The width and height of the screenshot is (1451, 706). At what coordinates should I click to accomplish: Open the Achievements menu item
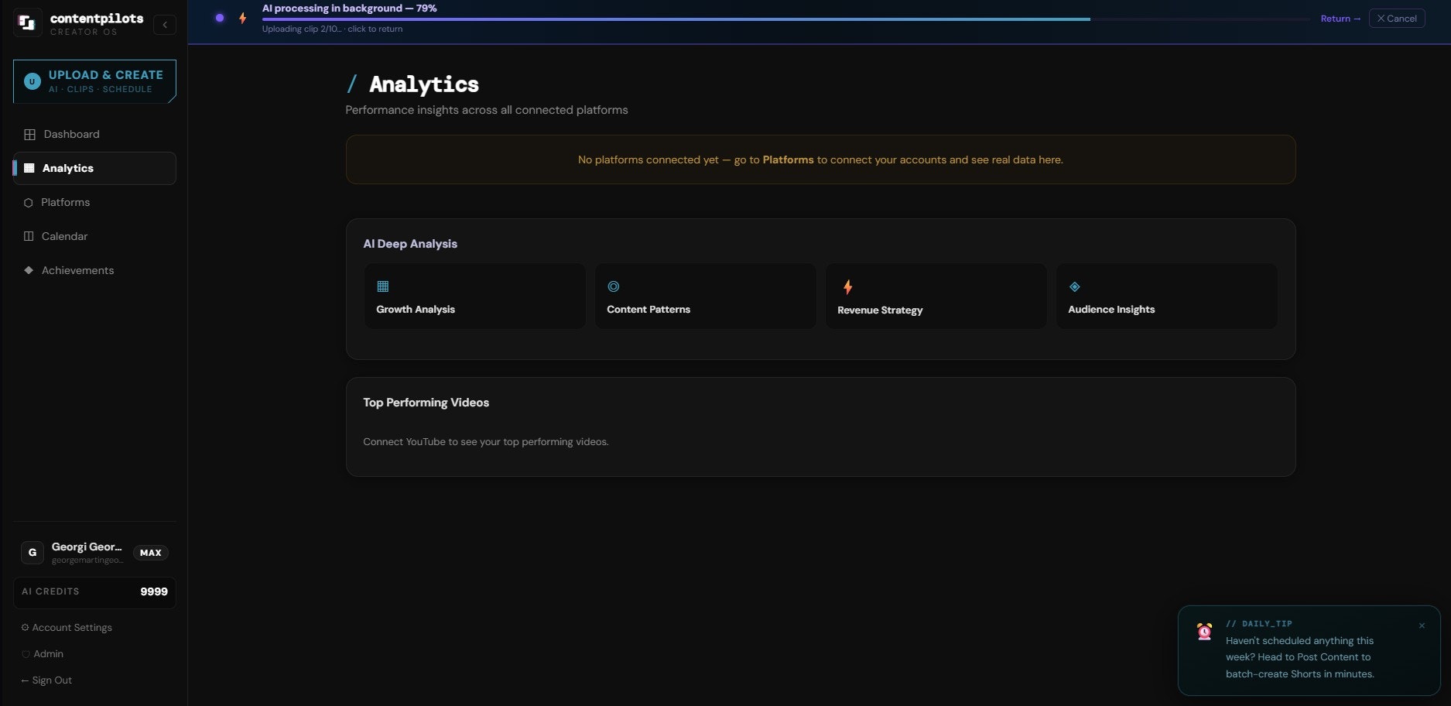[94, 271]
